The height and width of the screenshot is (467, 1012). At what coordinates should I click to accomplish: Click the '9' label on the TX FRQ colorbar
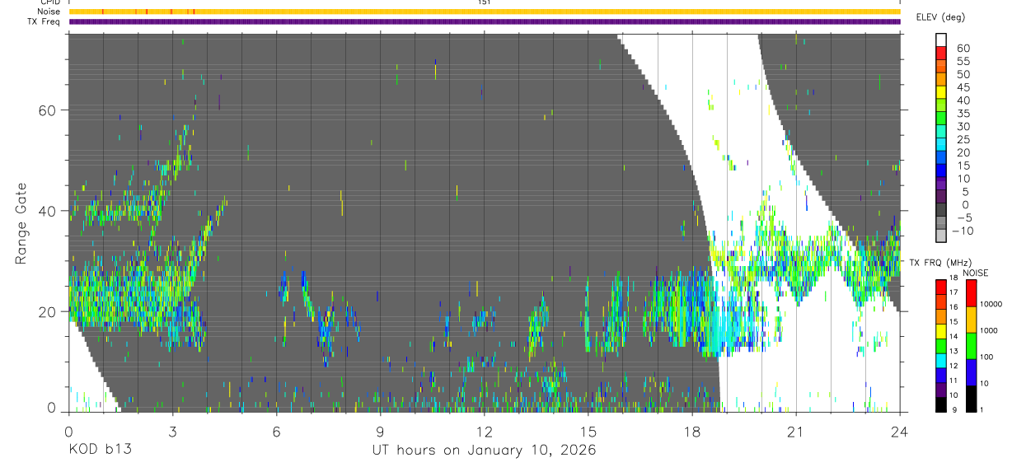coord(956,411)
